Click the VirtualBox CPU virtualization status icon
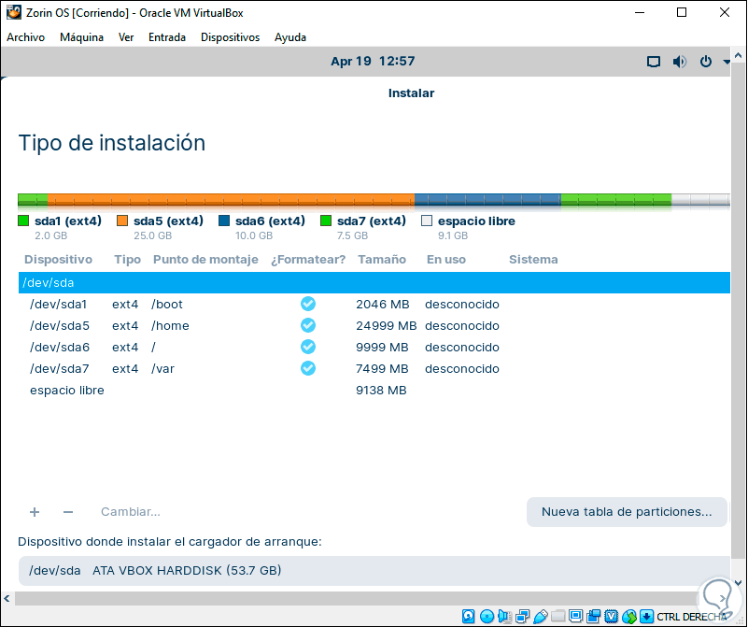This screenshot has width=748, height=627. (611, 616)
